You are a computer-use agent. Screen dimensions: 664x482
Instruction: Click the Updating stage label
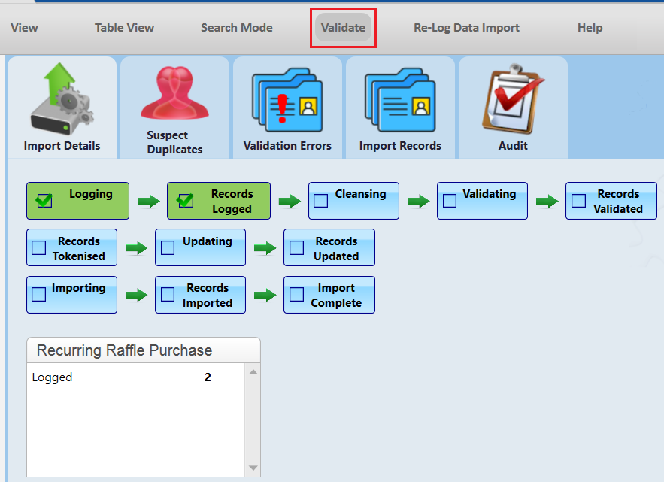click(207, 241)
